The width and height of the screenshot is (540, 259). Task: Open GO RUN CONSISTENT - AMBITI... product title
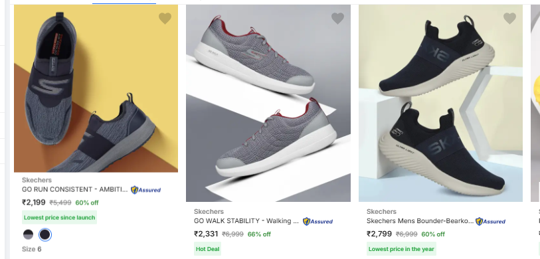pos(75,189)
